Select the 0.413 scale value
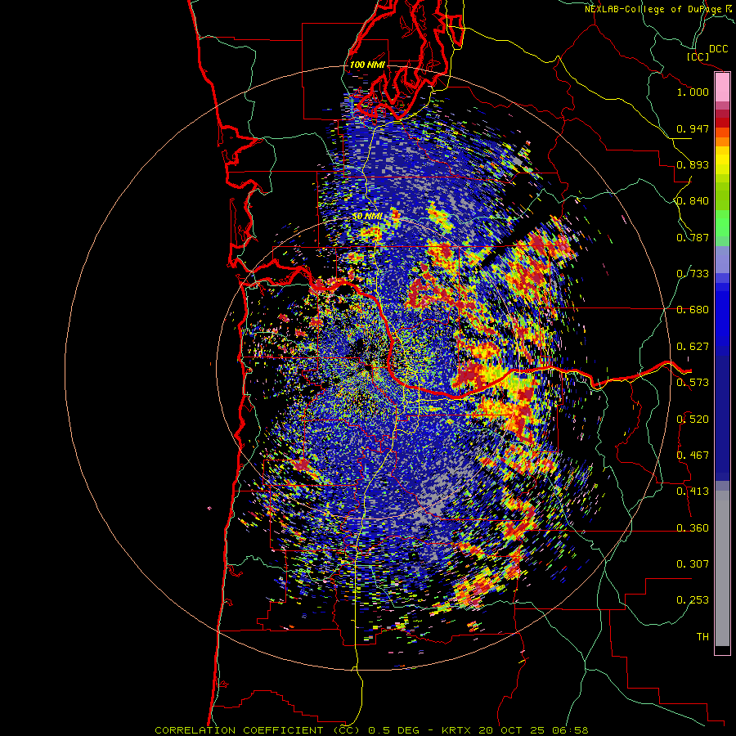The image size is (736, 736). tap(693, 491)
